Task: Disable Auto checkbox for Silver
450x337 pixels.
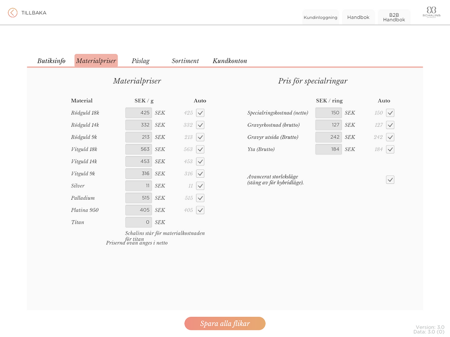Action: (x=200, y=186)
